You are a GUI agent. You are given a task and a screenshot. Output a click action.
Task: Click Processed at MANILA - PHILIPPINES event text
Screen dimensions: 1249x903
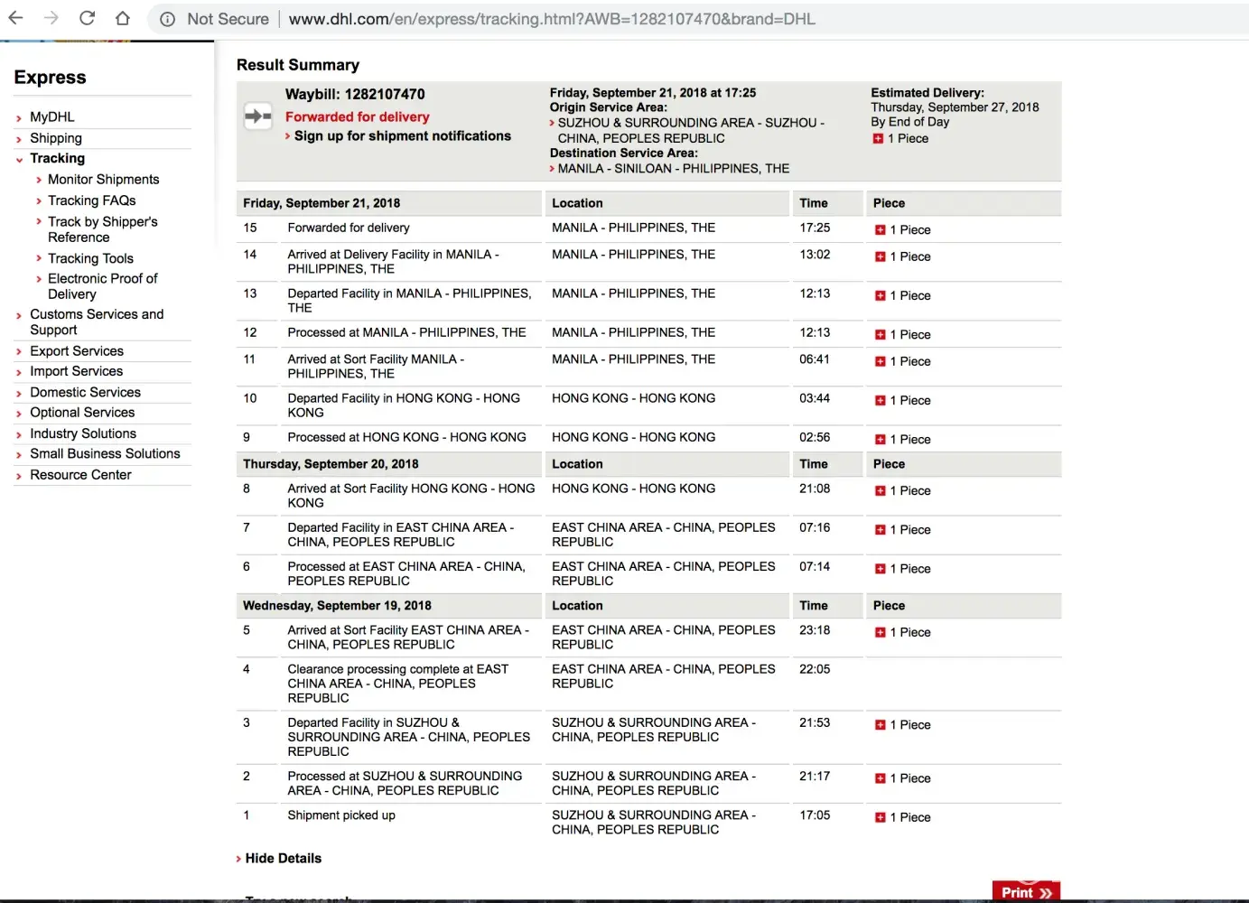tap(406, 332)
